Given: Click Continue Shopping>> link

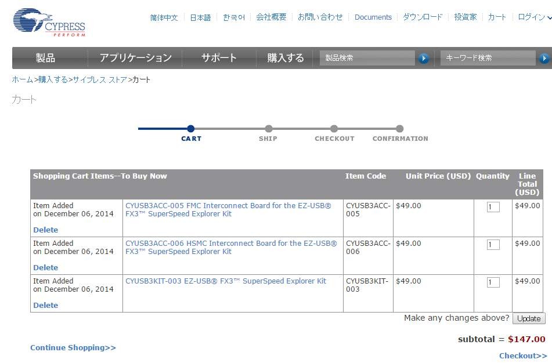Looking at the screenshot, I should [73, 347].
